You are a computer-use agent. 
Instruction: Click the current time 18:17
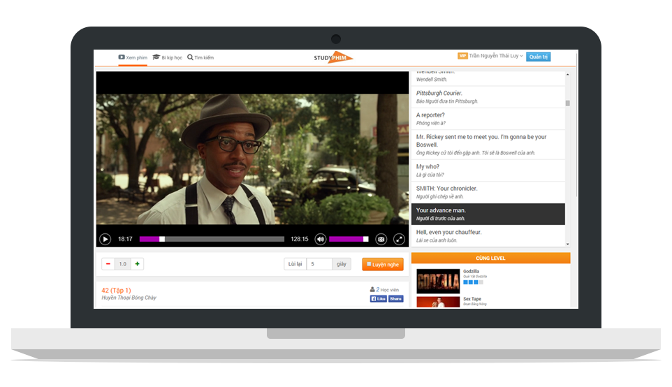125,239
